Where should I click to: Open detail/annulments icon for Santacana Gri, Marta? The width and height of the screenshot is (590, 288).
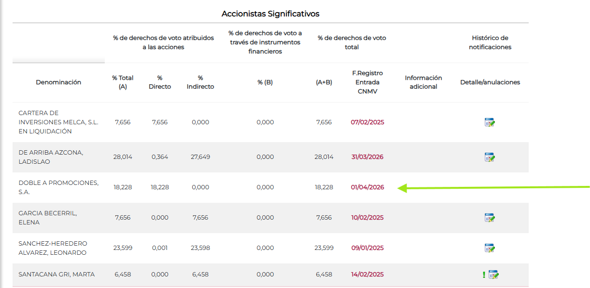pyautogui.click(x=493, y=275)
